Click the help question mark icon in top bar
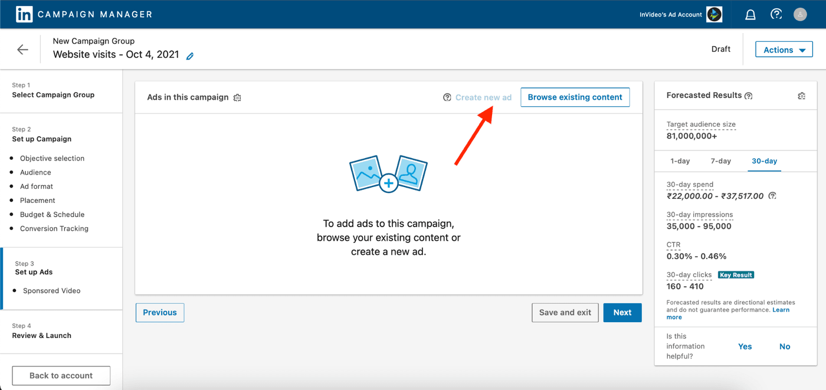 tap(776, 14)
